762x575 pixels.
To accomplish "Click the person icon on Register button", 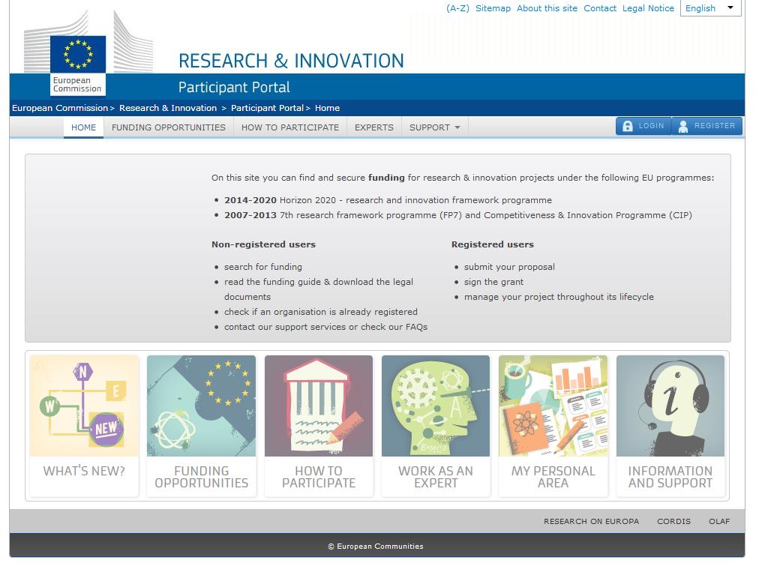I will coord(682,126).
